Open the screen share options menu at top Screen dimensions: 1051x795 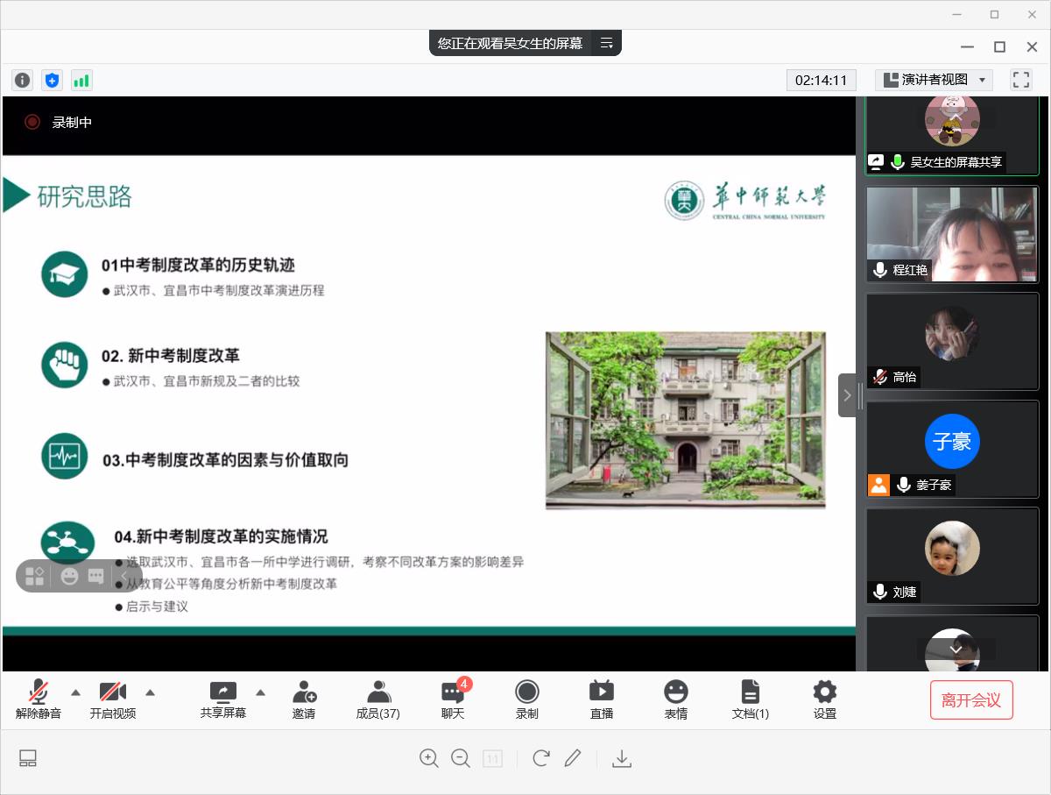pyautogui.click(x=606, y=43)
